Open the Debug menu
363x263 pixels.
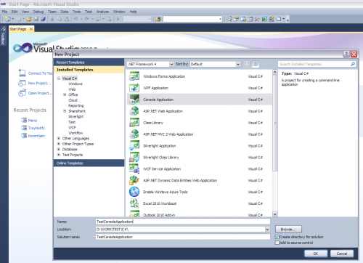38,12
